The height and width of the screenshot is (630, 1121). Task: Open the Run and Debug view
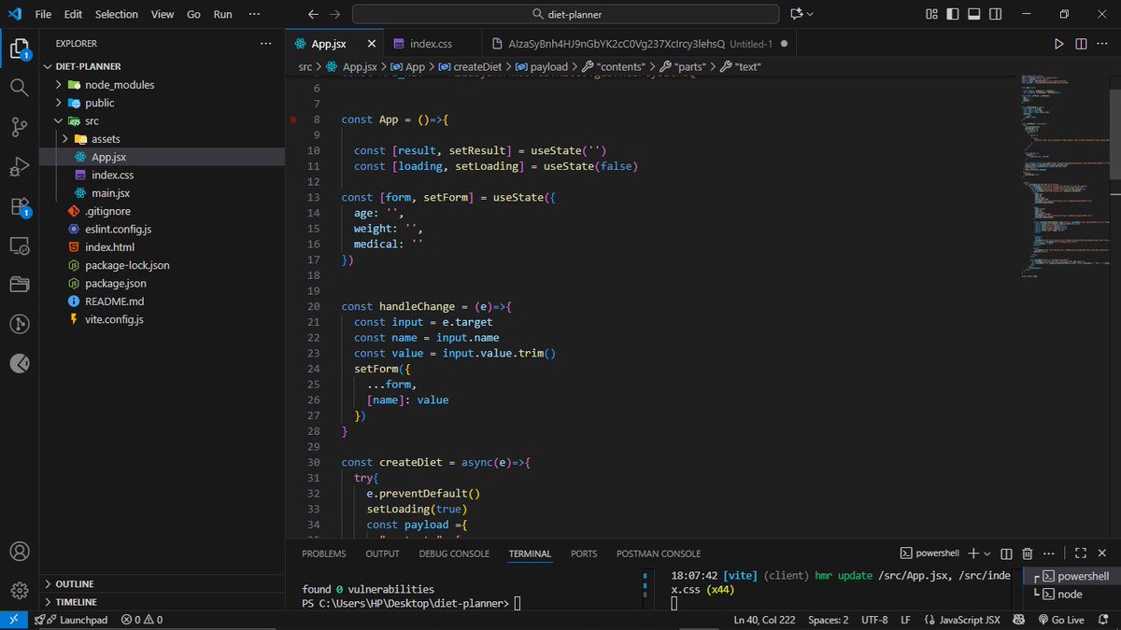coord(19,167)
